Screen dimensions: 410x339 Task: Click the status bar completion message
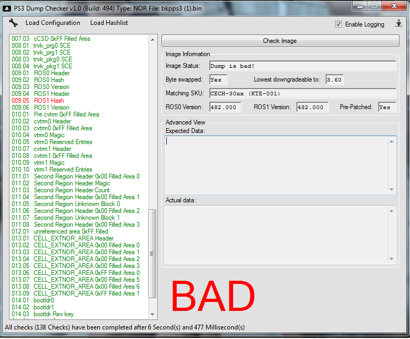coord(125,327)
